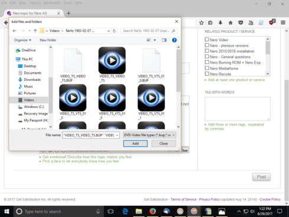This screenshot has width=289, height=217.
Task: Toggle the preview pane icon in dialog
Action: [x=164, y=40]
